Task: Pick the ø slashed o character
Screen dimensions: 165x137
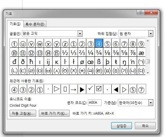Action: [82, 61]
